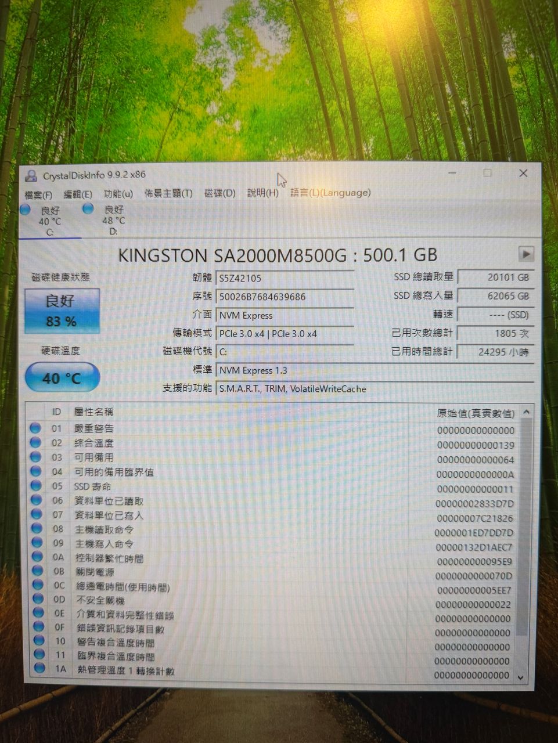
Task: Click the power on hours value 24295 小時
Action: 495,352
